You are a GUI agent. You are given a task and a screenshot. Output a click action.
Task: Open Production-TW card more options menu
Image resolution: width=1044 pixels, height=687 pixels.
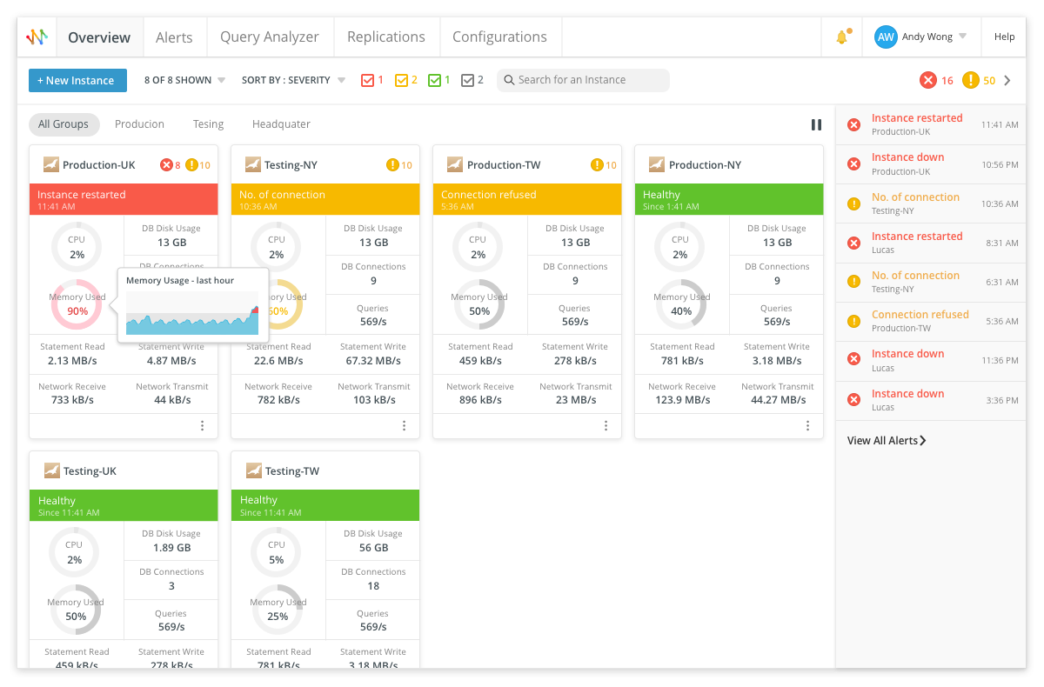click(x=606, y=425)
